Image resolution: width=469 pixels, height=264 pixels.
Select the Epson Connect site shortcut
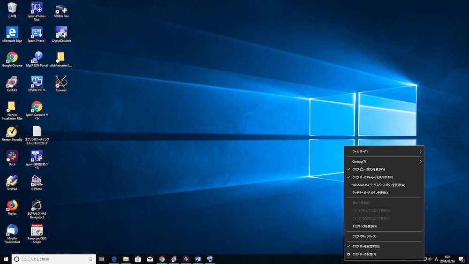(x=37, y=110)
